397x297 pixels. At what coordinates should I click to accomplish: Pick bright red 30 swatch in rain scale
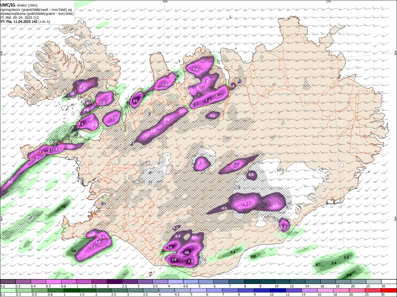tap(388, 291)
